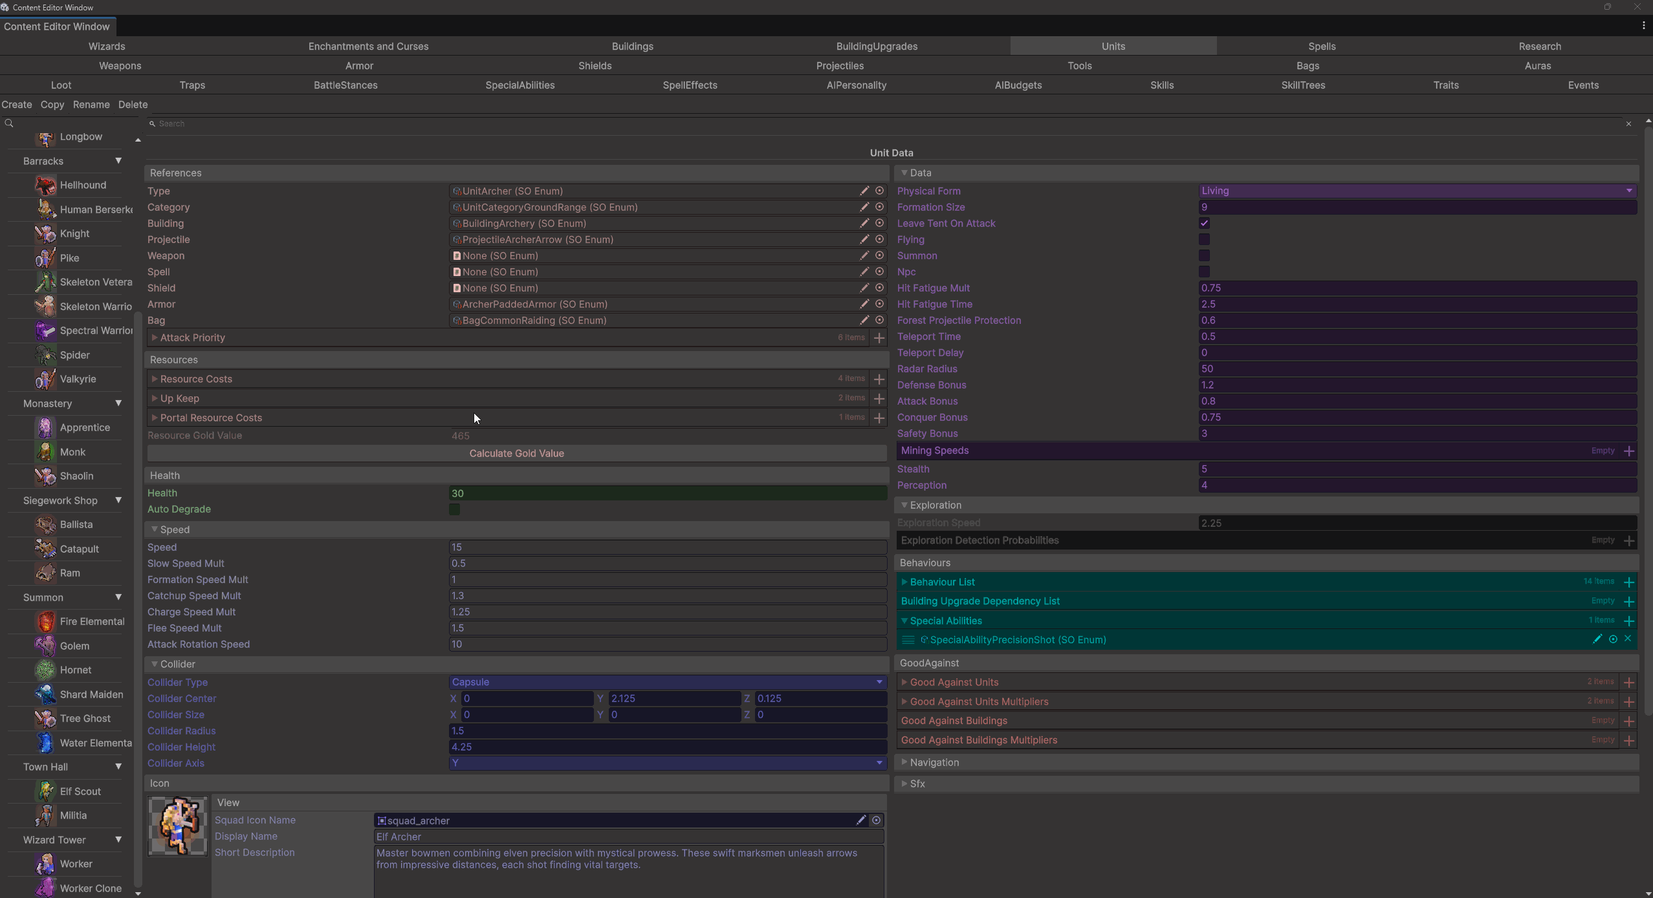The height and width of the screenshot is (898, 1653).
Task: Enable the Flying checkbox
Action: point(1204,239)
